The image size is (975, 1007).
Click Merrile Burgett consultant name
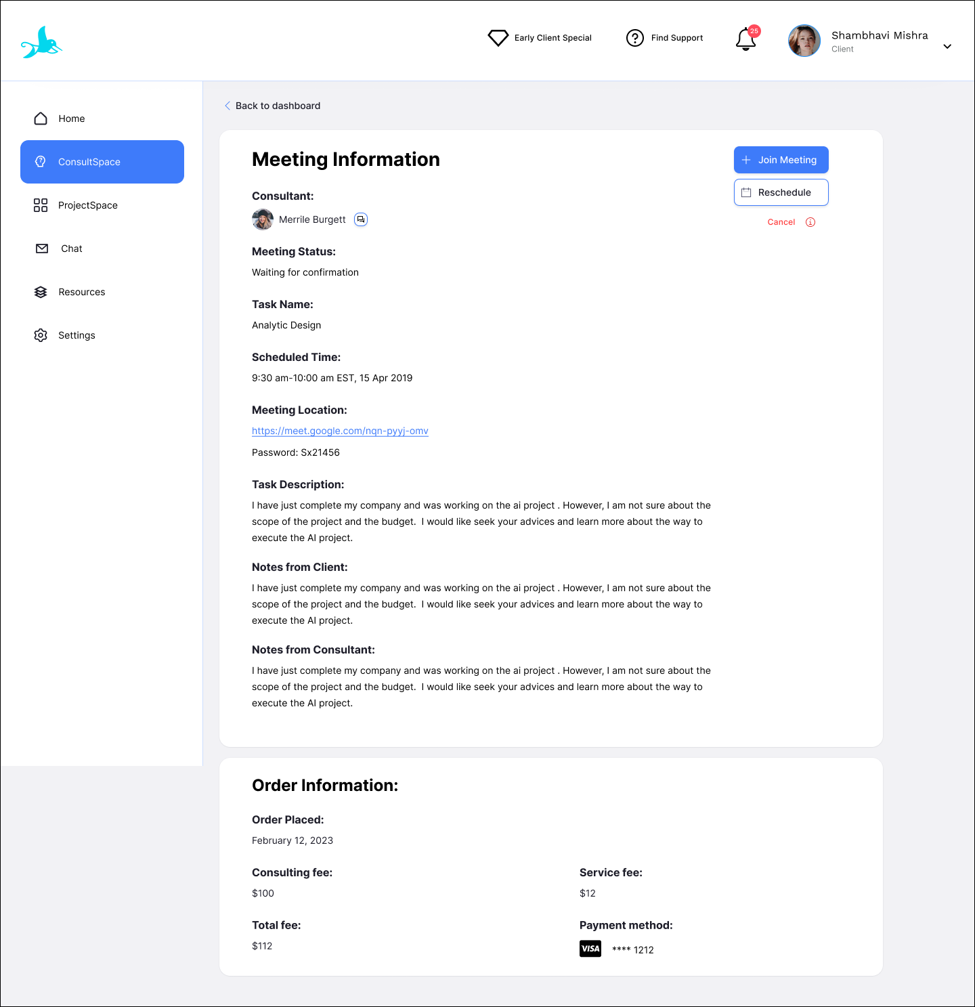click(312, 219)
